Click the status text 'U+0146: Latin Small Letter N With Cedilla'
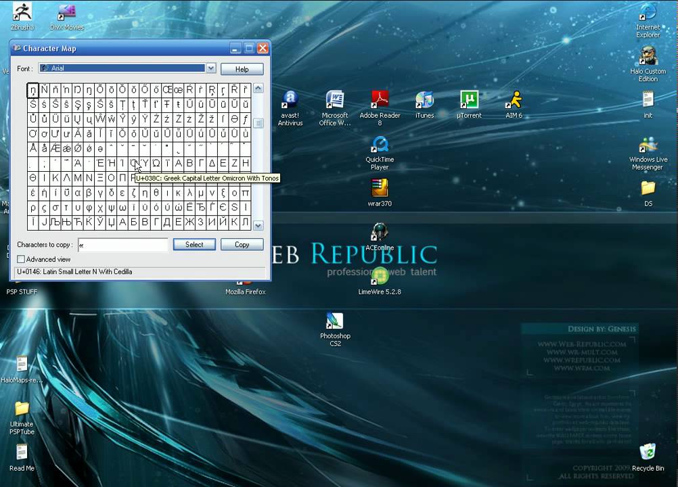Screen dimensions: 678x487 coord(74,272)
